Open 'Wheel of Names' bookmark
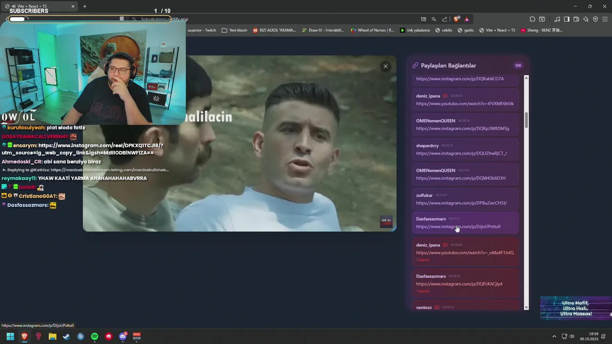The height and width of the screenshot is (344, 612). pos(372,30)
